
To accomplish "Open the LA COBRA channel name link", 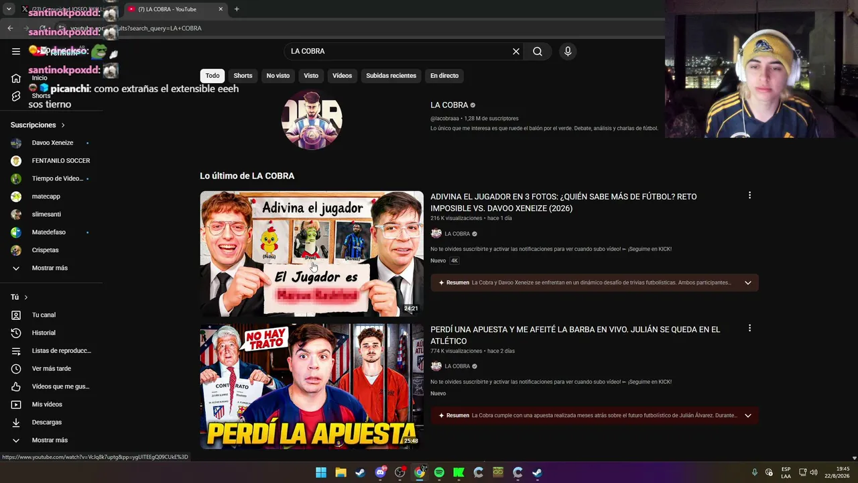I will [449, 105].
